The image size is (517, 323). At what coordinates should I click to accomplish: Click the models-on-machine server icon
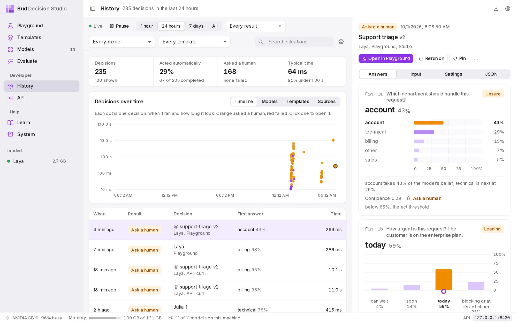pyautogui.click(x=171, y=318)
